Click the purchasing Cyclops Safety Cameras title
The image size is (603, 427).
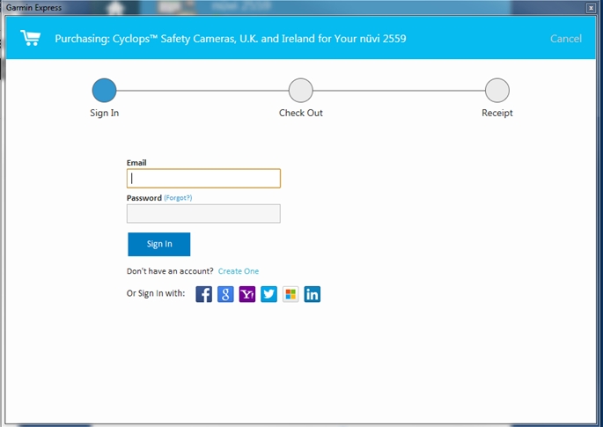pyautogui.click(x=231, y=39)
